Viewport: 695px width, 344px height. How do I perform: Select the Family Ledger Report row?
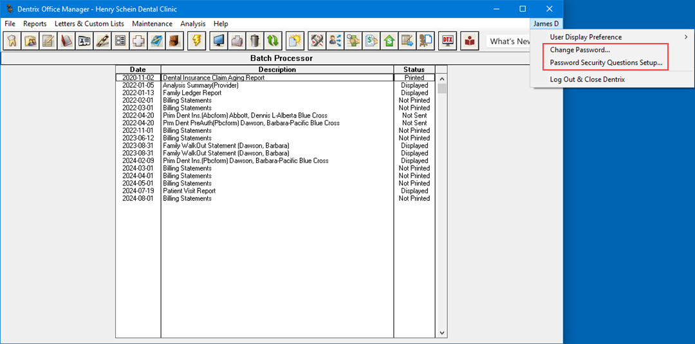(x=192, y=93)
